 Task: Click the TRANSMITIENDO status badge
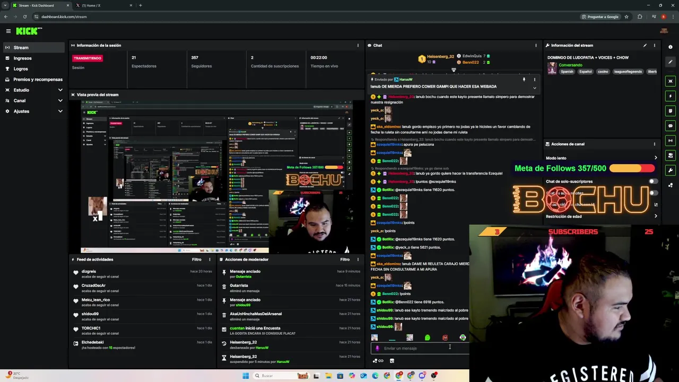pyautogui.click(x=88, y=58)
